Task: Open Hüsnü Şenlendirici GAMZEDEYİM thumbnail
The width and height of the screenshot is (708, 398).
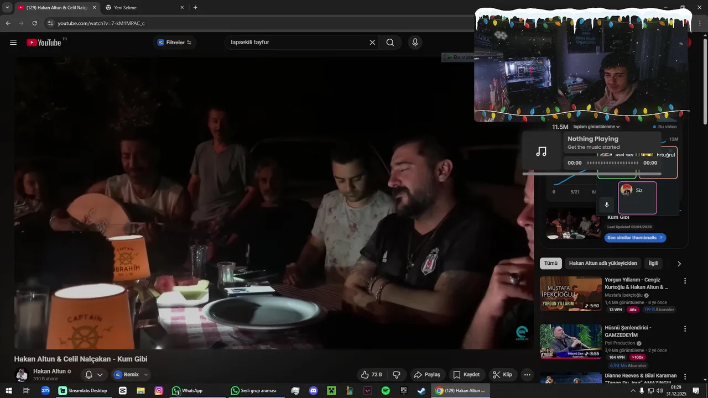Action: pos(570,342)
